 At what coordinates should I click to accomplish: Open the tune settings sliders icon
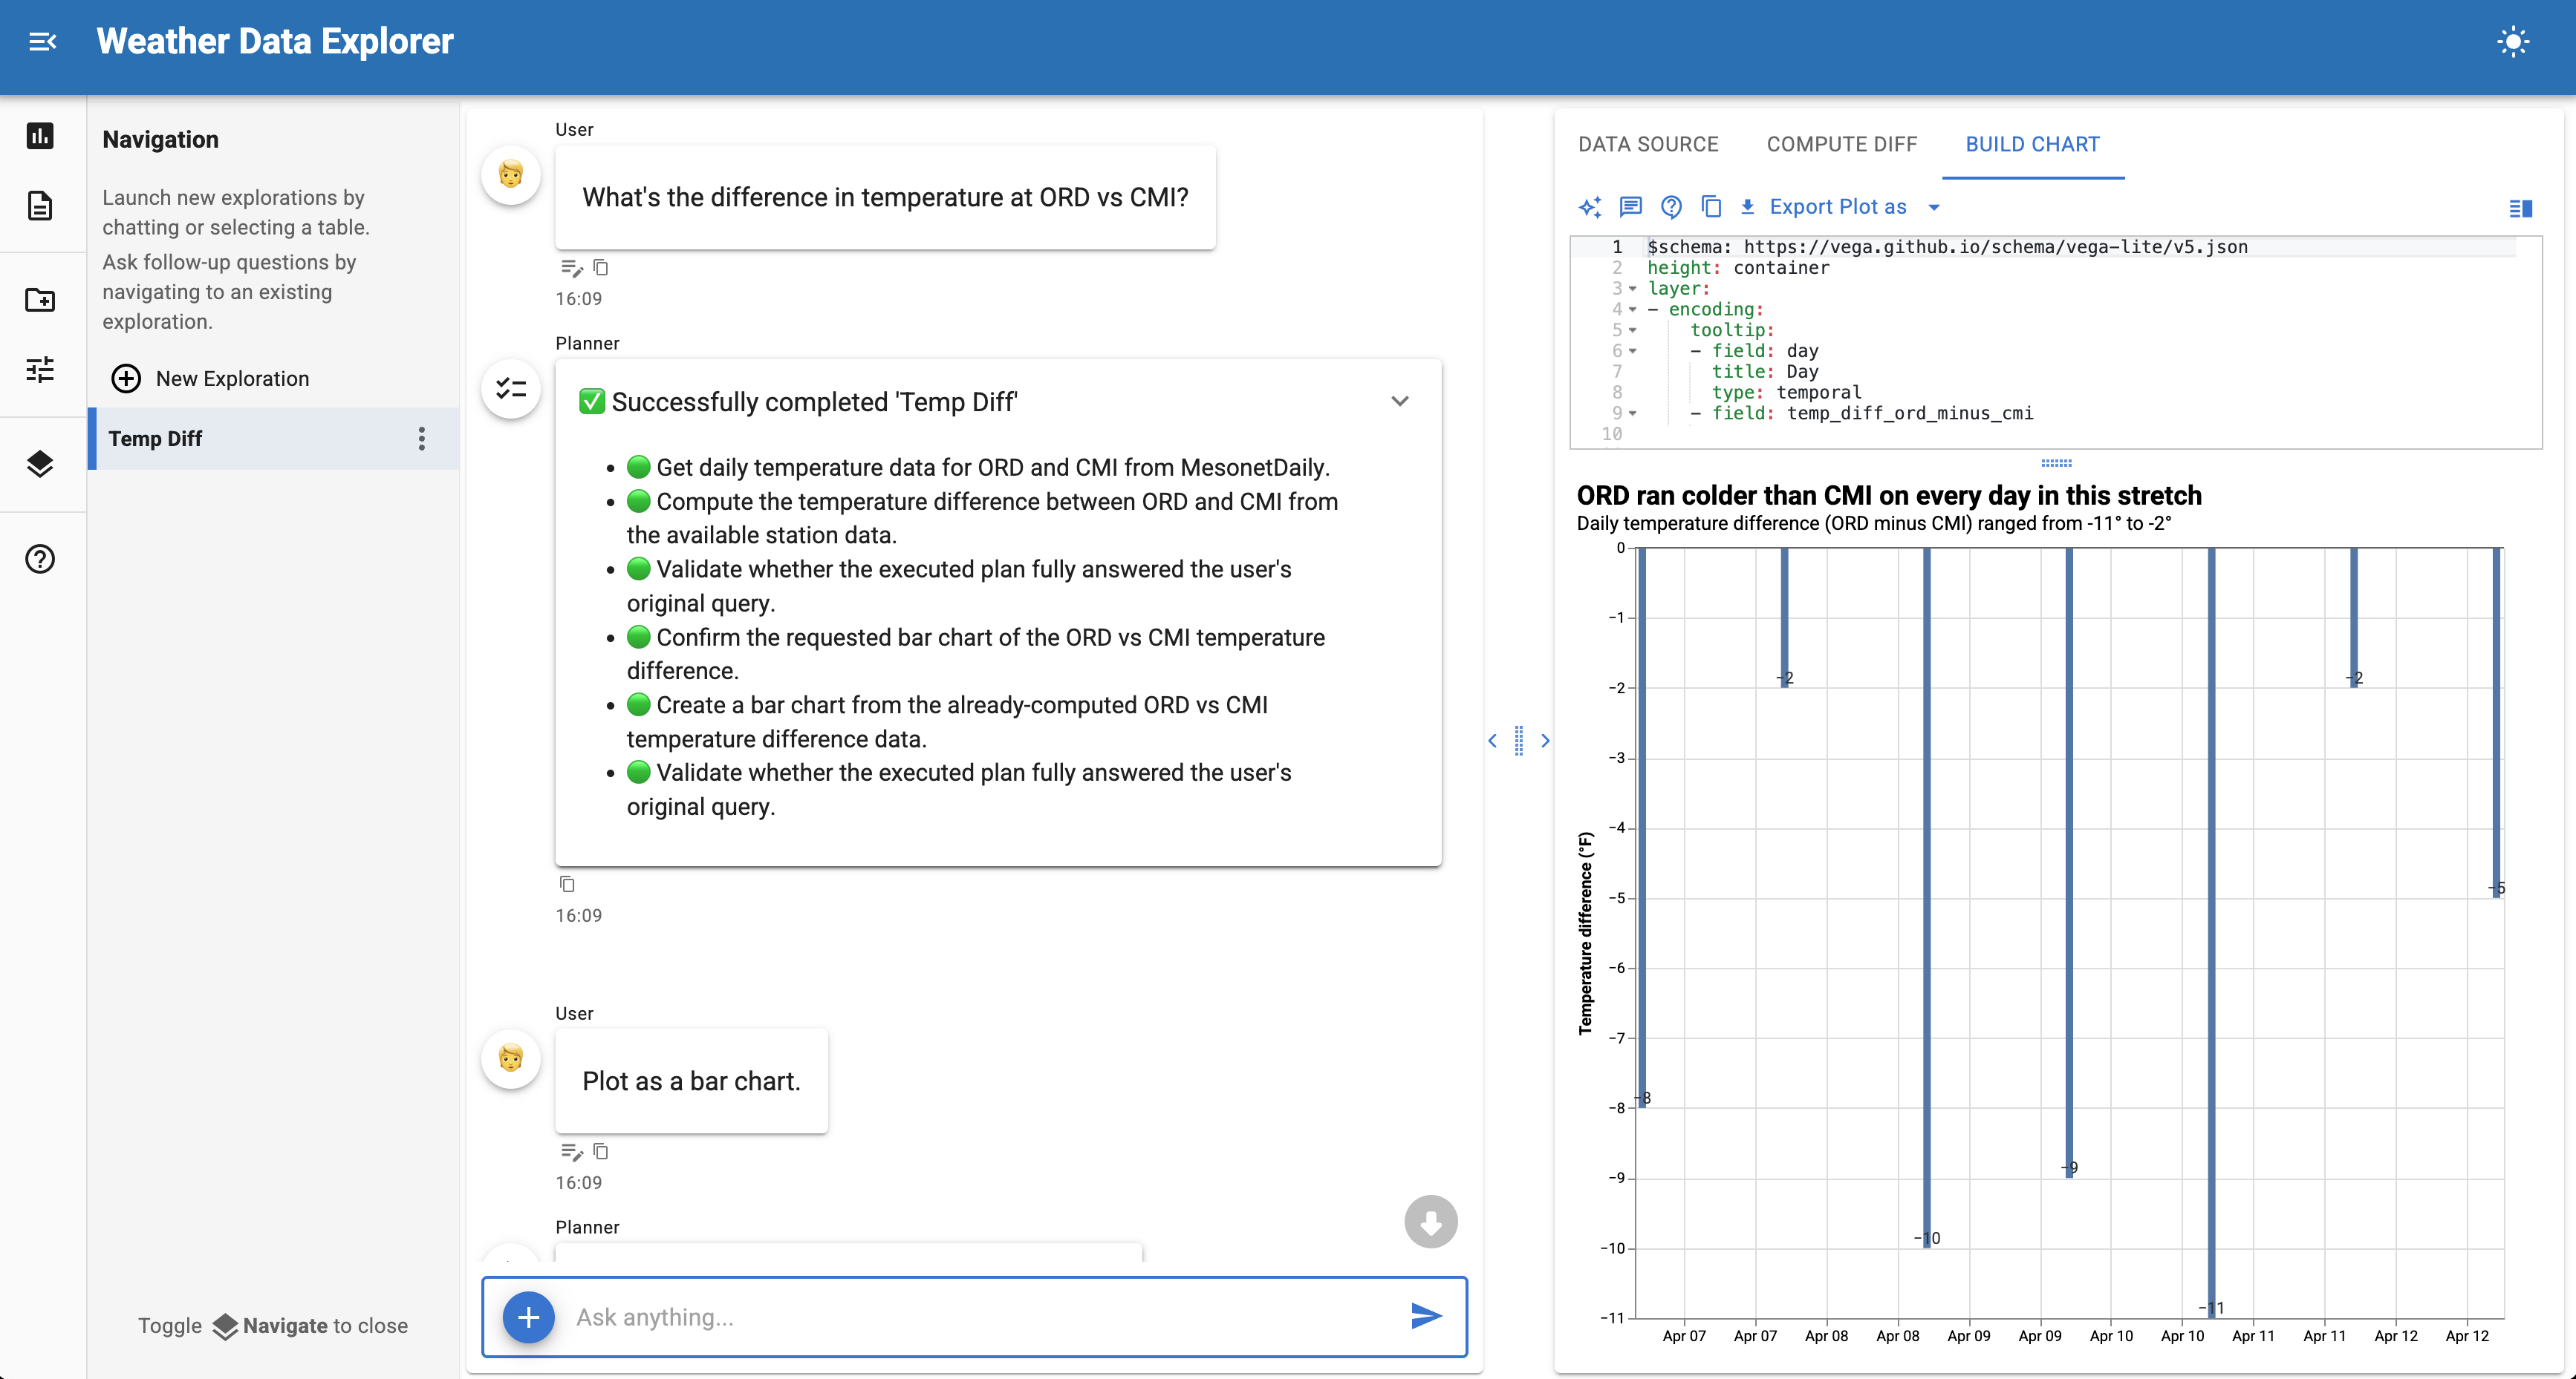40,370
